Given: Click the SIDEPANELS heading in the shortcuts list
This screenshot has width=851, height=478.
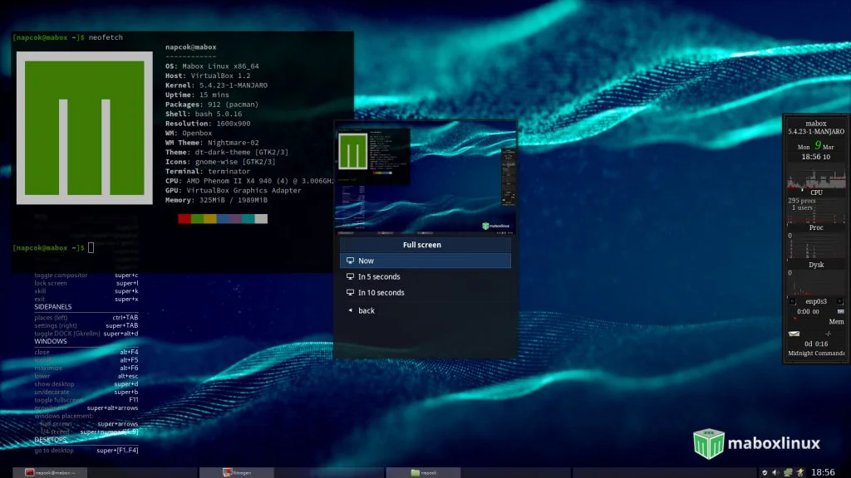Looking at the screenshot, I should tap(52, 307).
